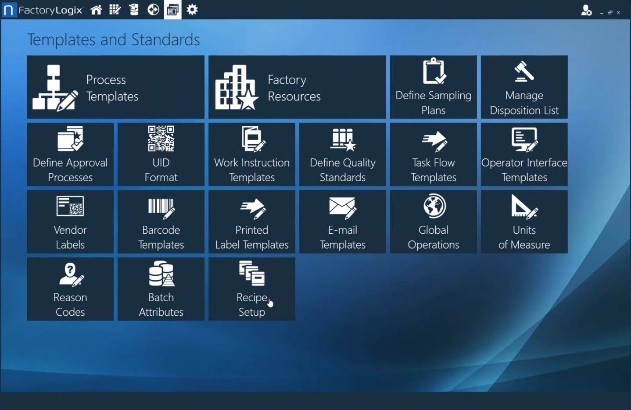Open the settings gear icon in the toolbar
The image size is (631, 410).
click(x=192, y=10)
